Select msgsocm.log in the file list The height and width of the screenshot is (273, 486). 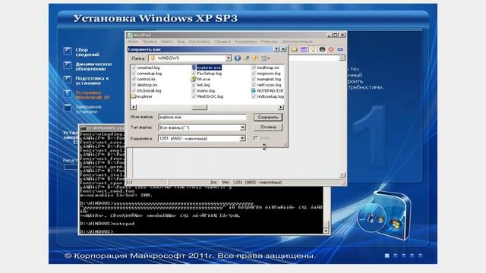[269, 74]
